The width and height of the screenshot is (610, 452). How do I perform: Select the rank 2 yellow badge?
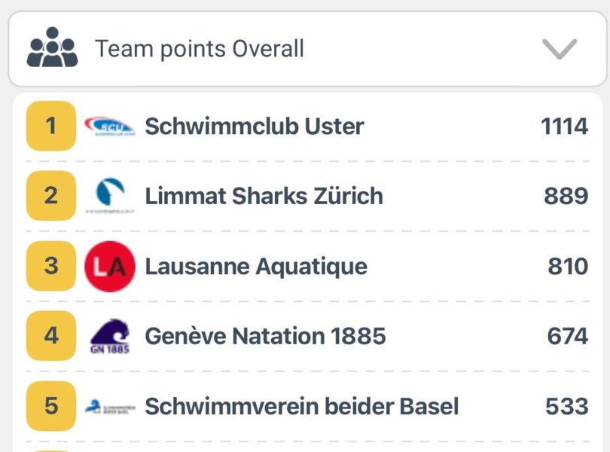pos(51,196)
